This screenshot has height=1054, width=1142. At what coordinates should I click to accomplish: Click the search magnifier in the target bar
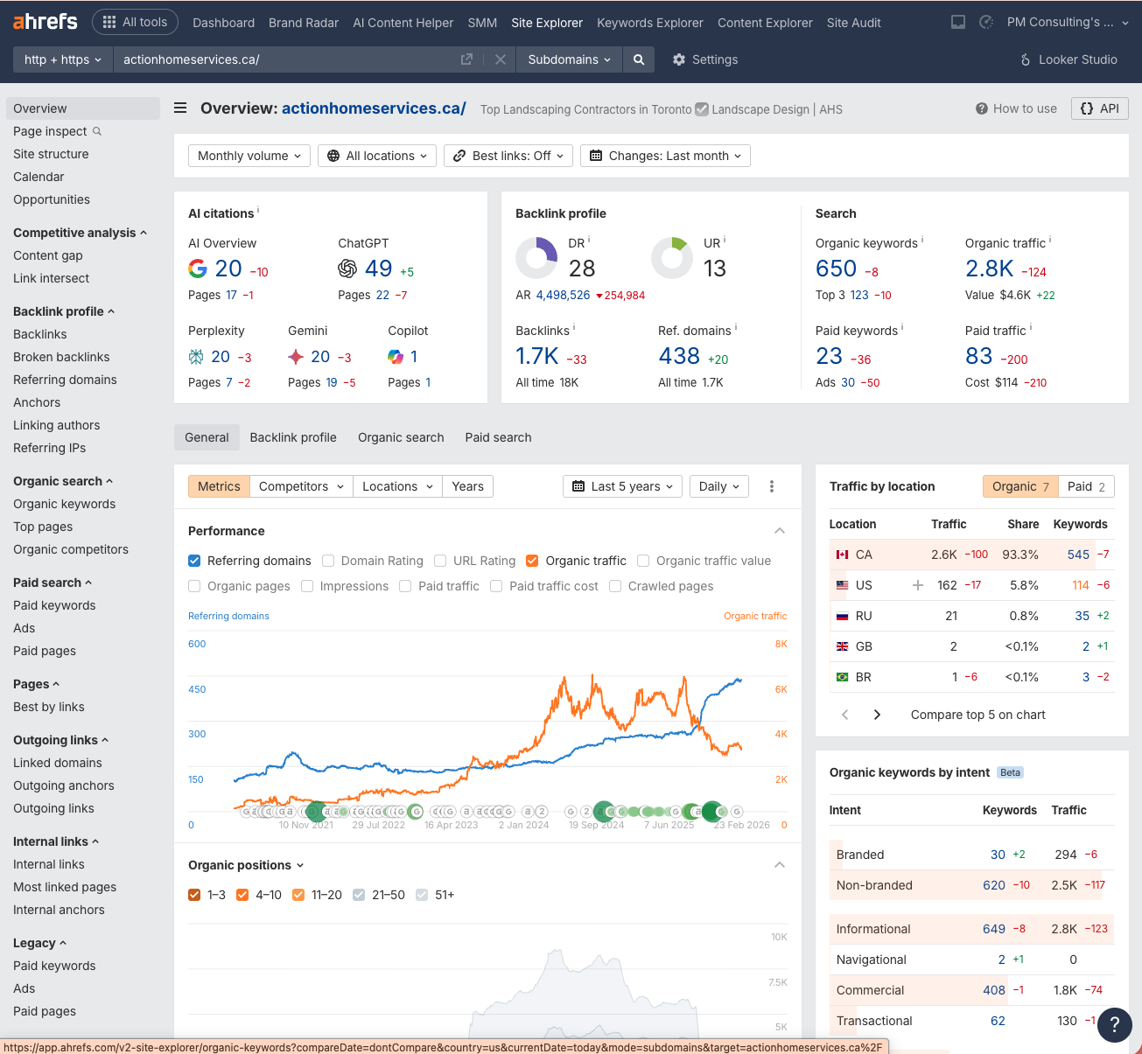pos(638,59)
